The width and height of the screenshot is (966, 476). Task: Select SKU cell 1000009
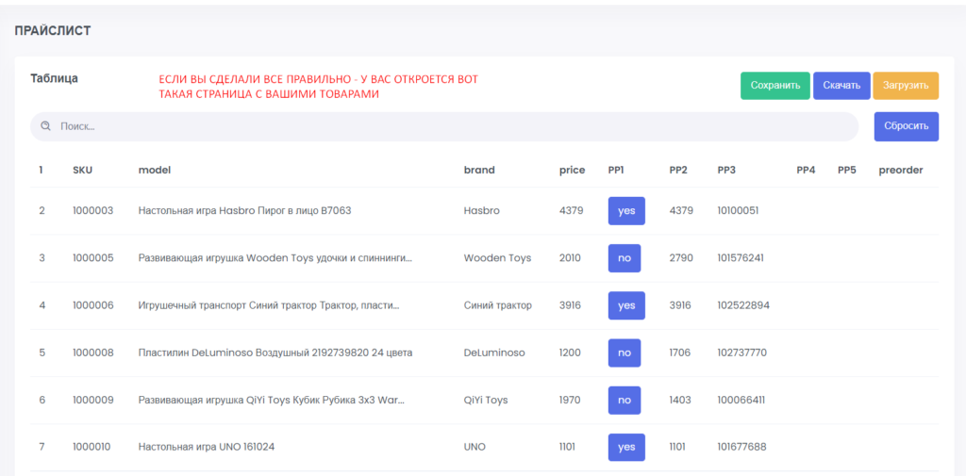tap(93, 401)
